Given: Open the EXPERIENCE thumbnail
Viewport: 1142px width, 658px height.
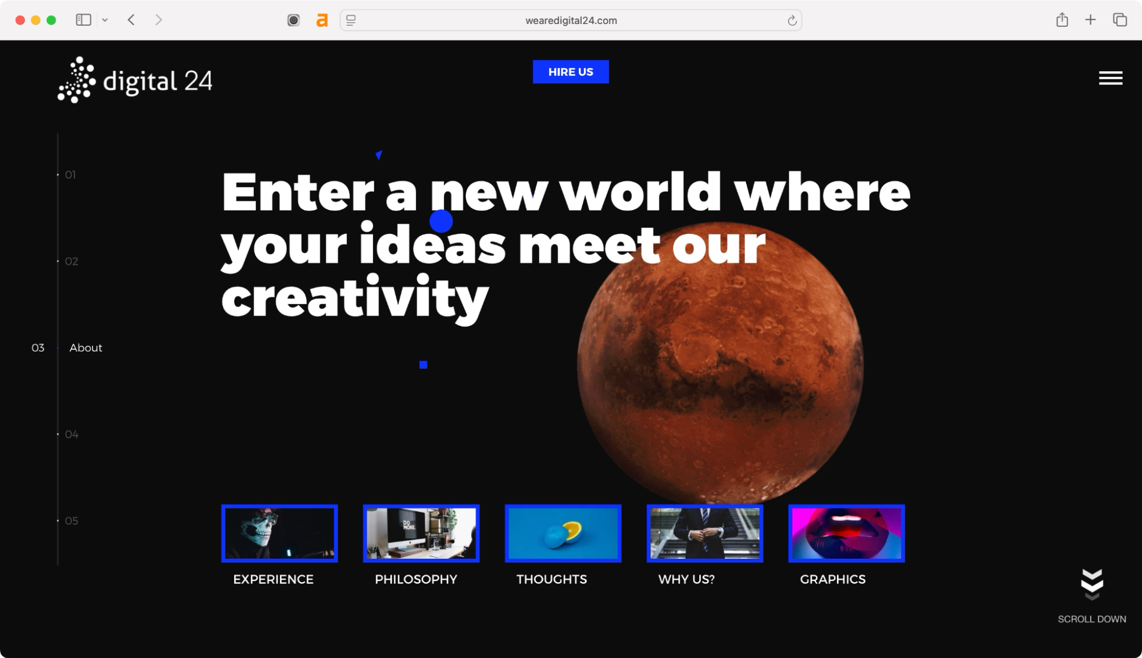Looking at the screenshot, I should pyautogui.click(x=279, y=534).
